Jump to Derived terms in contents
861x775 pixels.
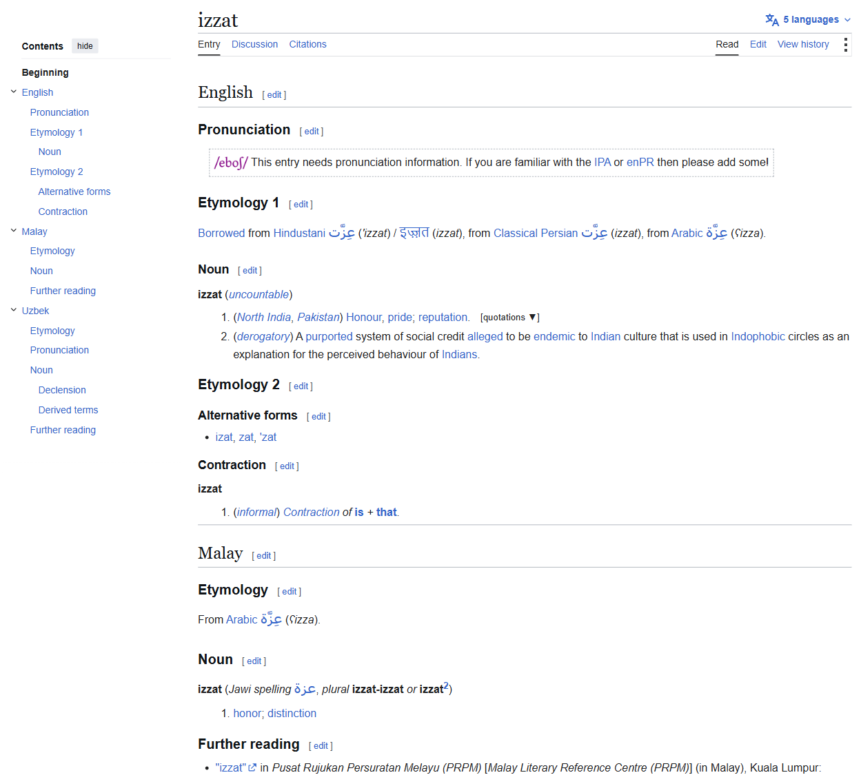(x=68, y=410)
